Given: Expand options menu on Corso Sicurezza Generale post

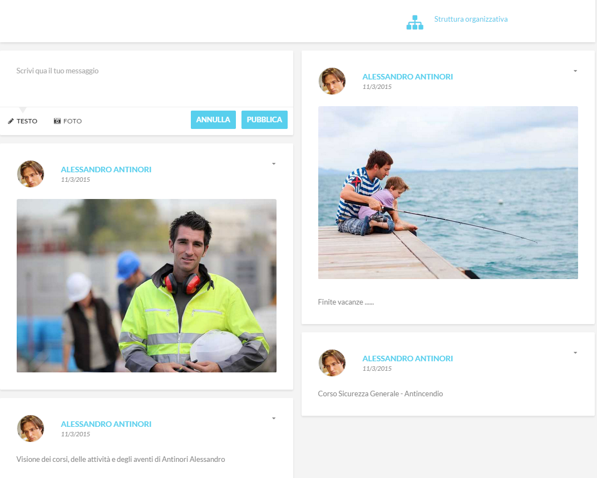Looking at the screenshot, I should click(575, 353).
